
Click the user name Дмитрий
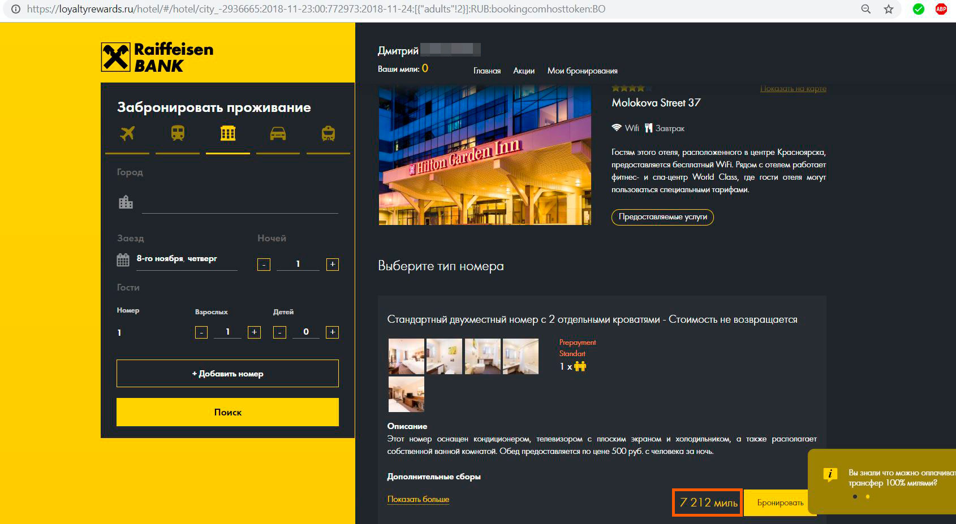[x=398, y=51]
